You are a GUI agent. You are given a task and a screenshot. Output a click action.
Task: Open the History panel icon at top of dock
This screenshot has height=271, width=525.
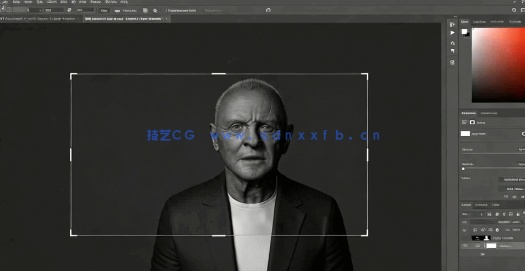click(452, 24)
